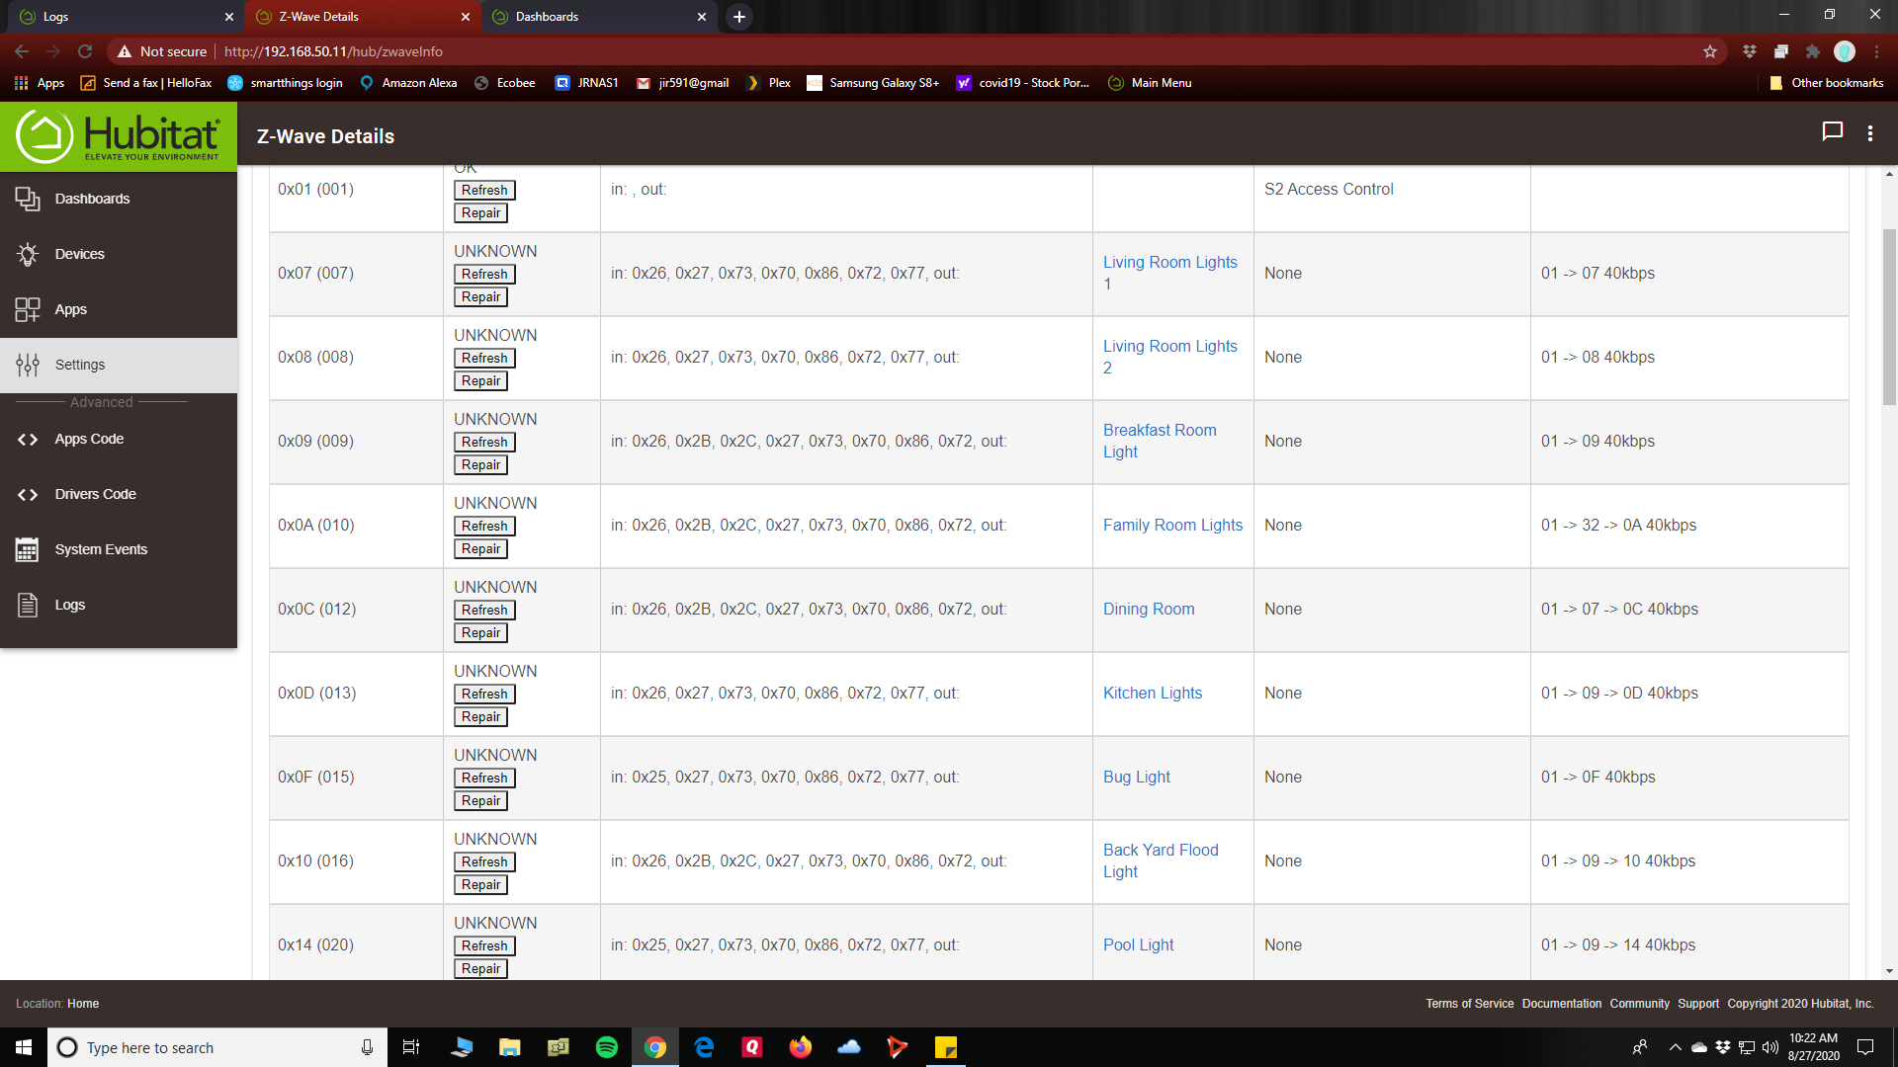This screenshot has height=1067, width=1898.
Task: Open the Pool Light device link
Action: [1138, 945]
